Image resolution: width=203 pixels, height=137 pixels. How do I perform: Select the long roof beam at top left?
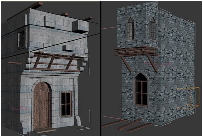coord(25,11)
